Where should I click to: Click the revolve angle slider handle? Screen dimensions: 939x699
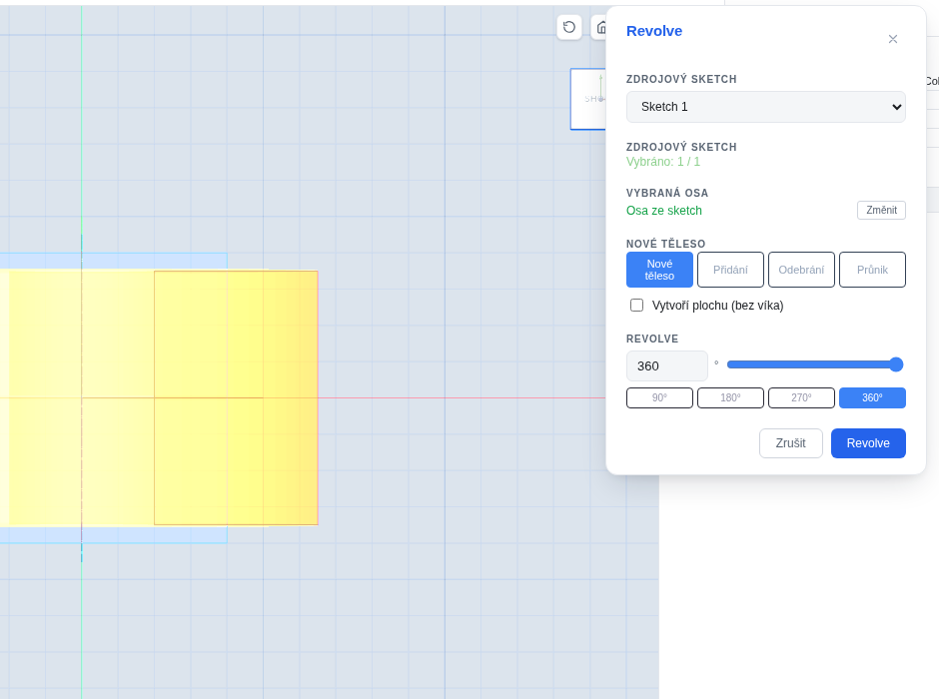[896, 364]
